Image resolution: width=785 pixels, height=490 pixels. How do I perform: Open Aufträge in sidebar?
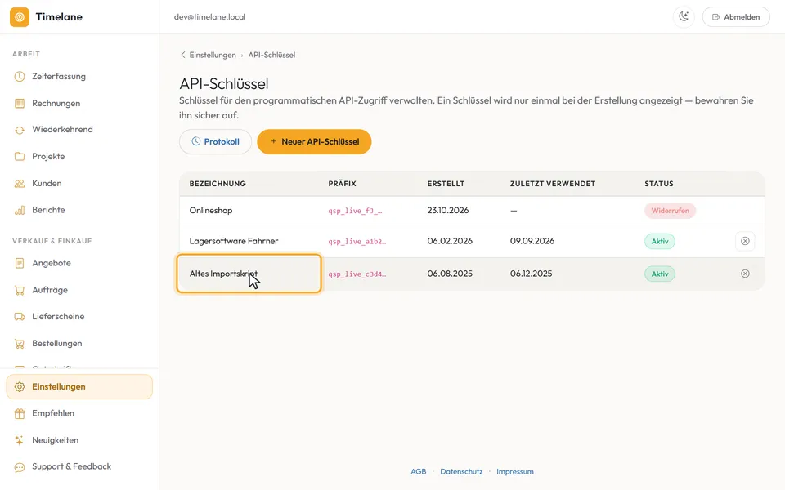pyautogui.click(x=79, y=290)
